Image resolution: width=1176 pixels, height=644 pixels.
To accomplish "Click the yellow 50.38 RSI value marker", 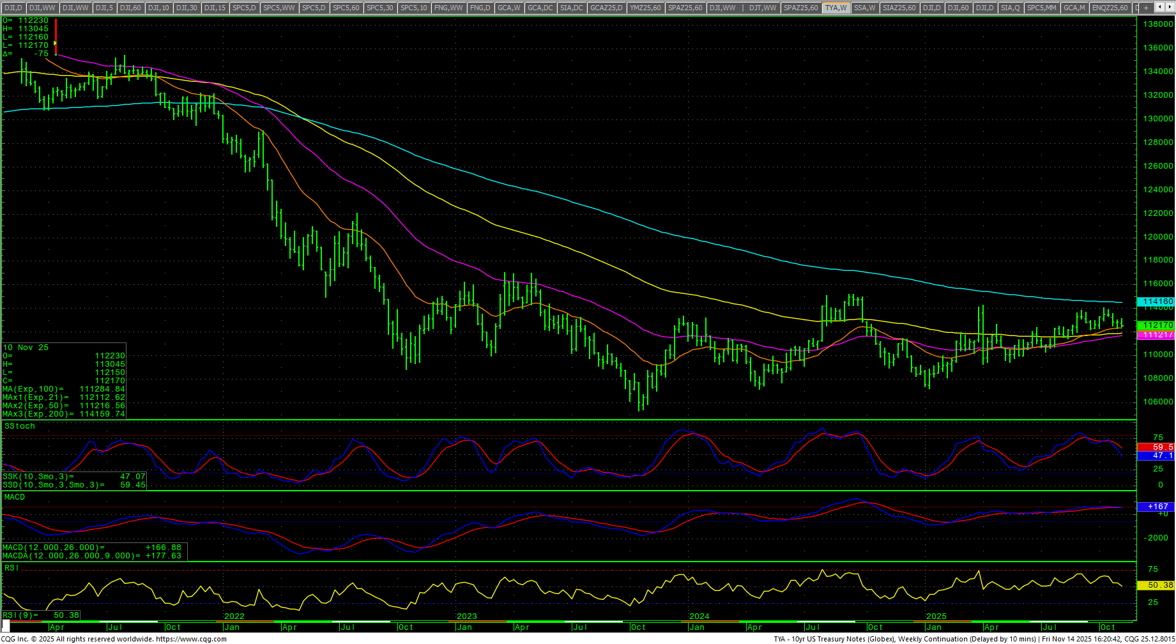I will click(1157, 585).
